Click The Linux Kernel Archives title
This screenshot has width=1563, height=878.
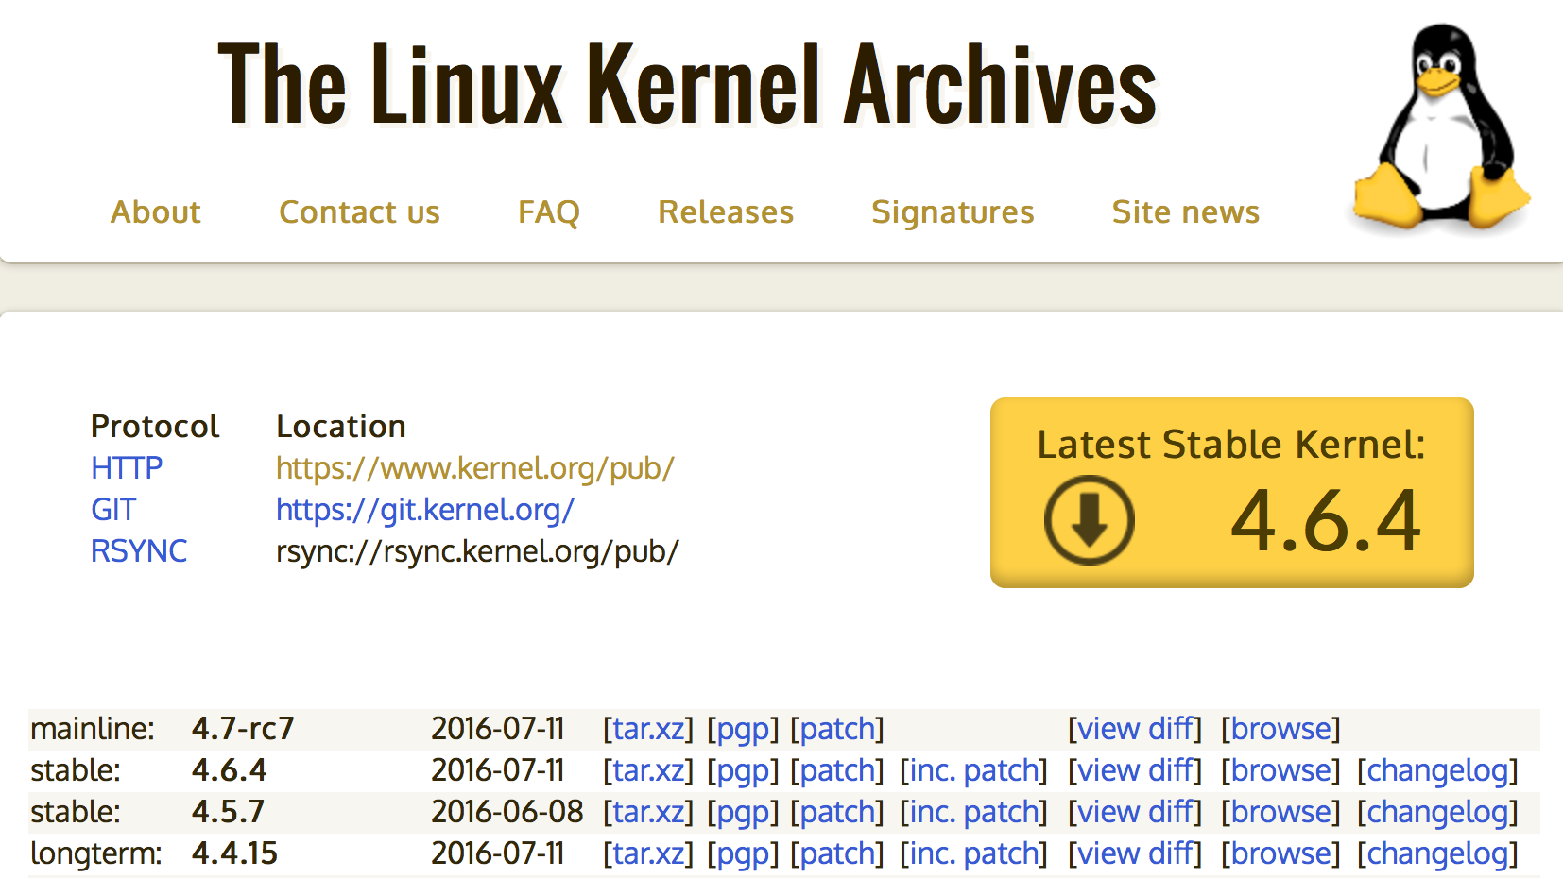[x=688, y=84]
